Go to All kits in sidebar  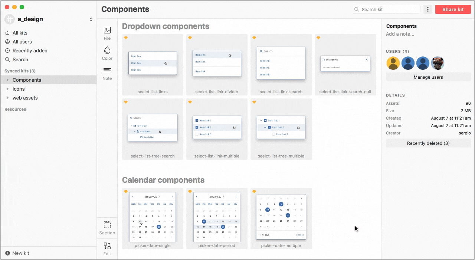[x=20, y=33]
